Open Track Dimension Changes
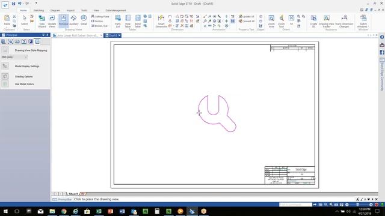Screen dimensions: 385x216 [x=344, y=21]
